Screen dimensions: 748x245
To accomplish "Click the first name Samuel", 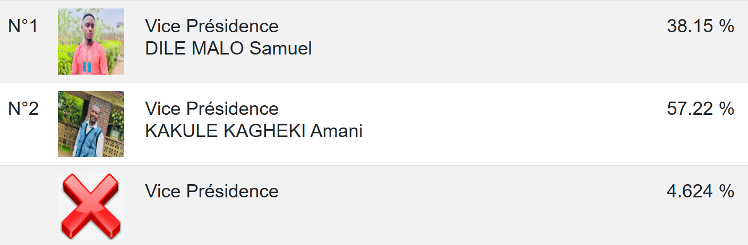I will tap(280, 49).
